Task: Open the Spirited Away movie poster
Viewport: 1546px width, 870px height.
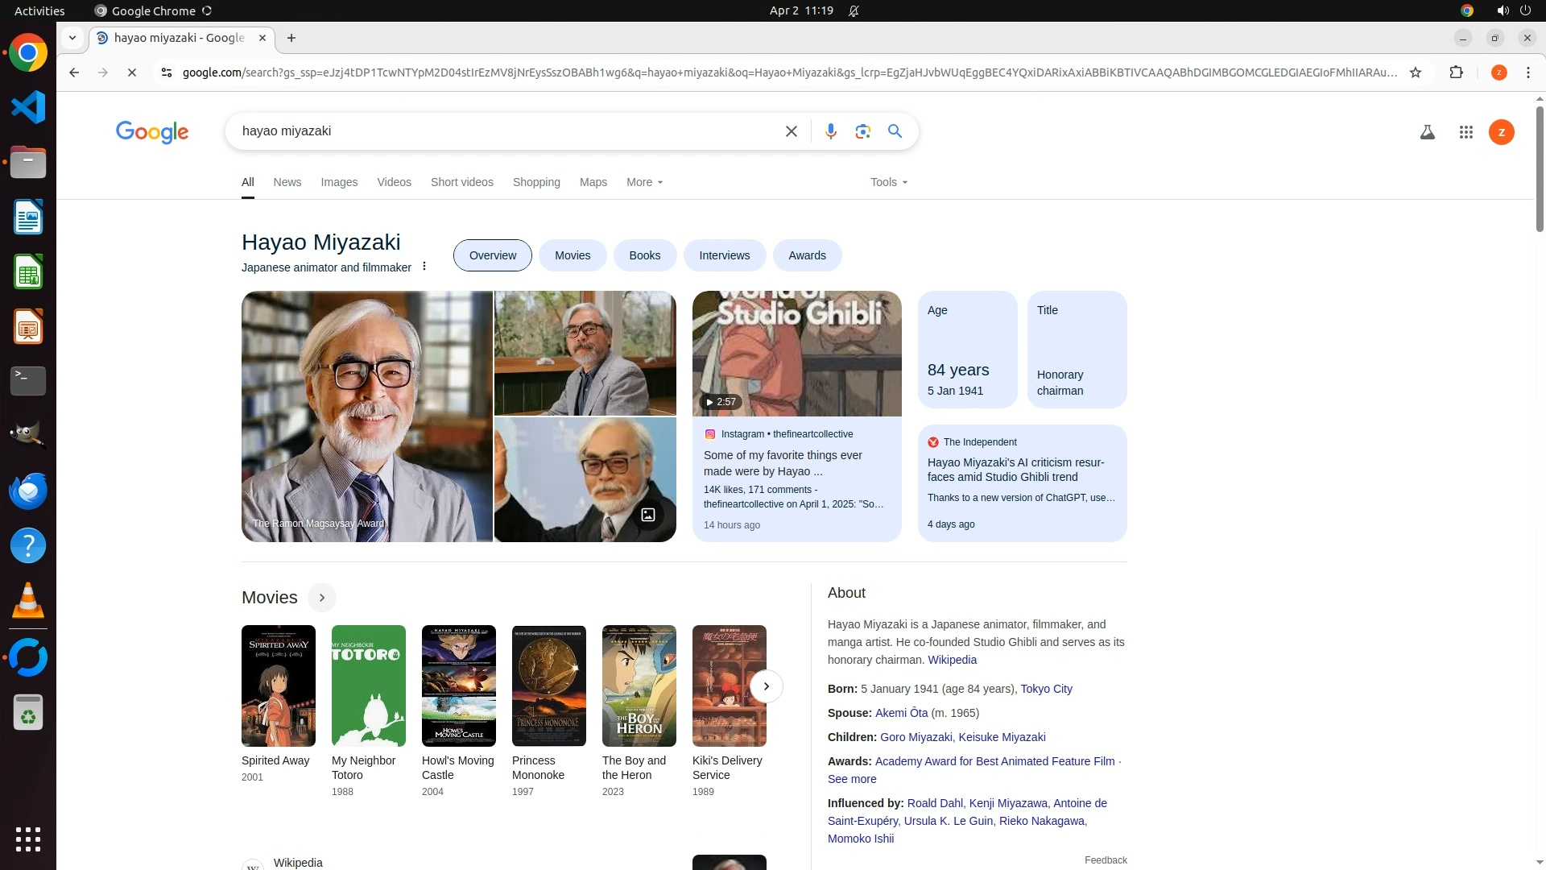Action: tap(279, 686)
